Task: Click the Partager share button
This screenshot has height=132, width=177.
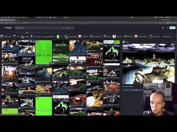Action: click(x=135, y=90)
